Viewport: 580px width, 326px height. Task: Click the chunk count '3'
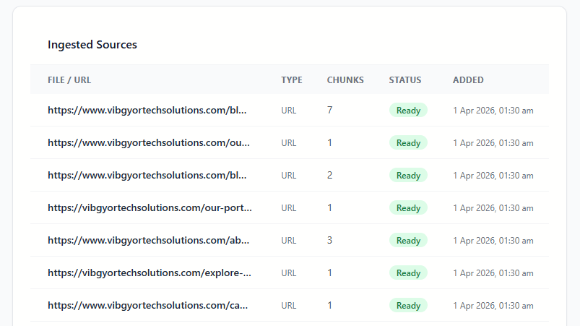tap(329, 241)
